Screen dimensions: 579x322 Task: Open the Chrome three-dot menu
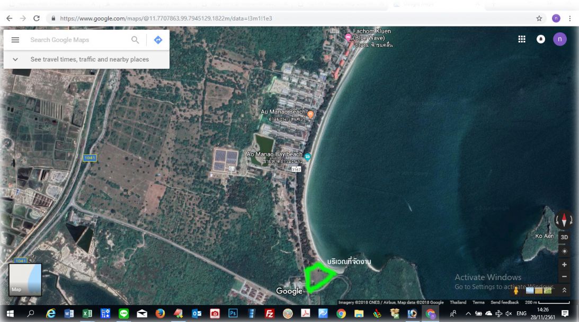click(x=570, y=18)
